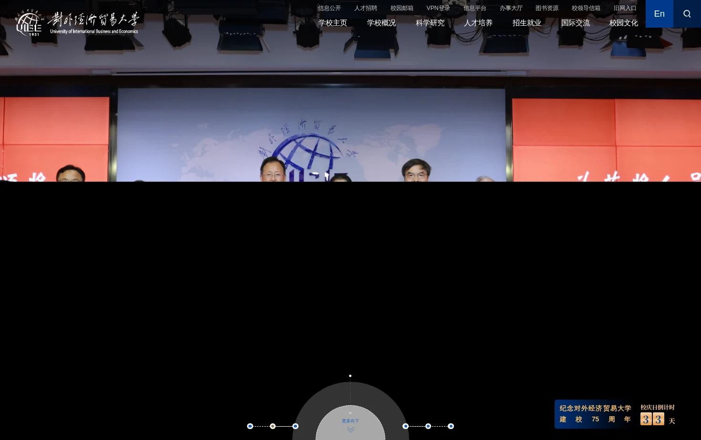Visit the 办事大厅 service hall link

coord(511,8)
